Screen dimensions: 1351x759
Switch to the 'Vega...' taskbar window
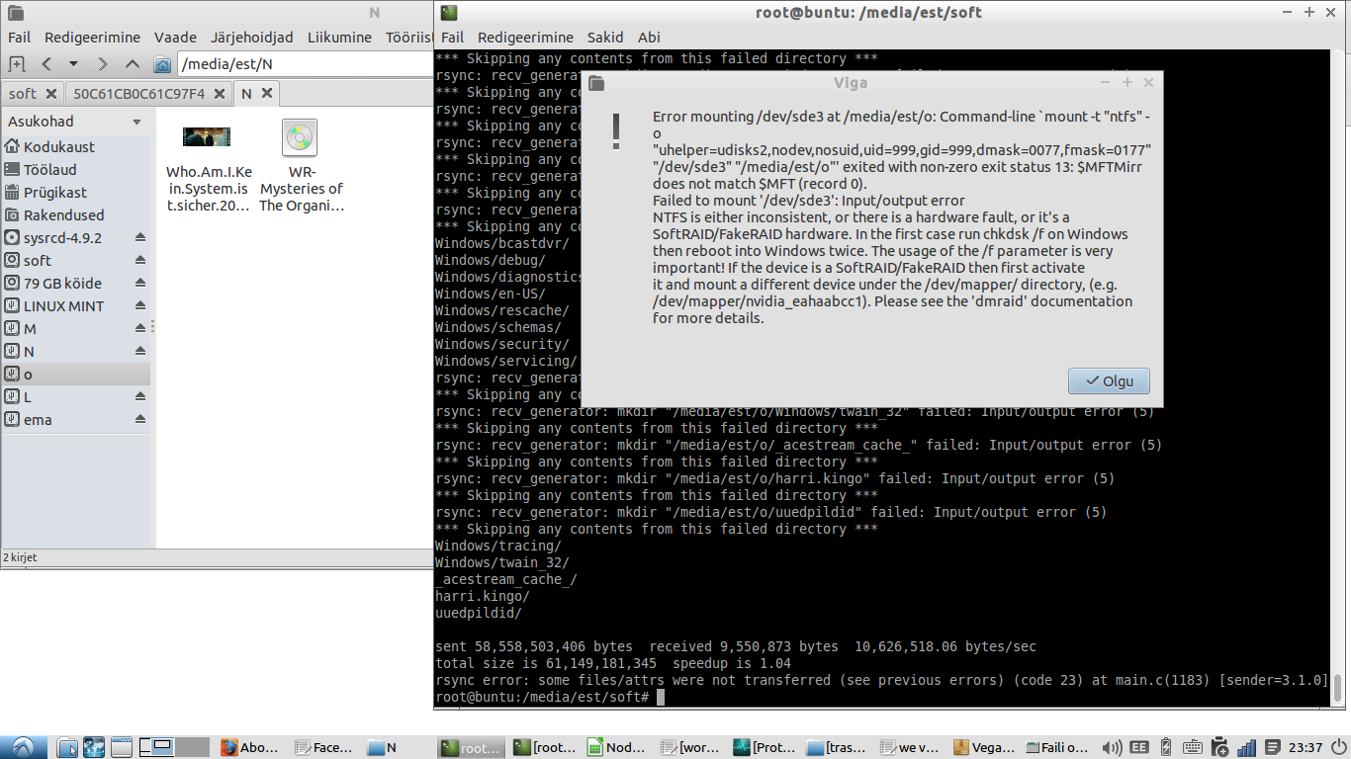point(985,748)
